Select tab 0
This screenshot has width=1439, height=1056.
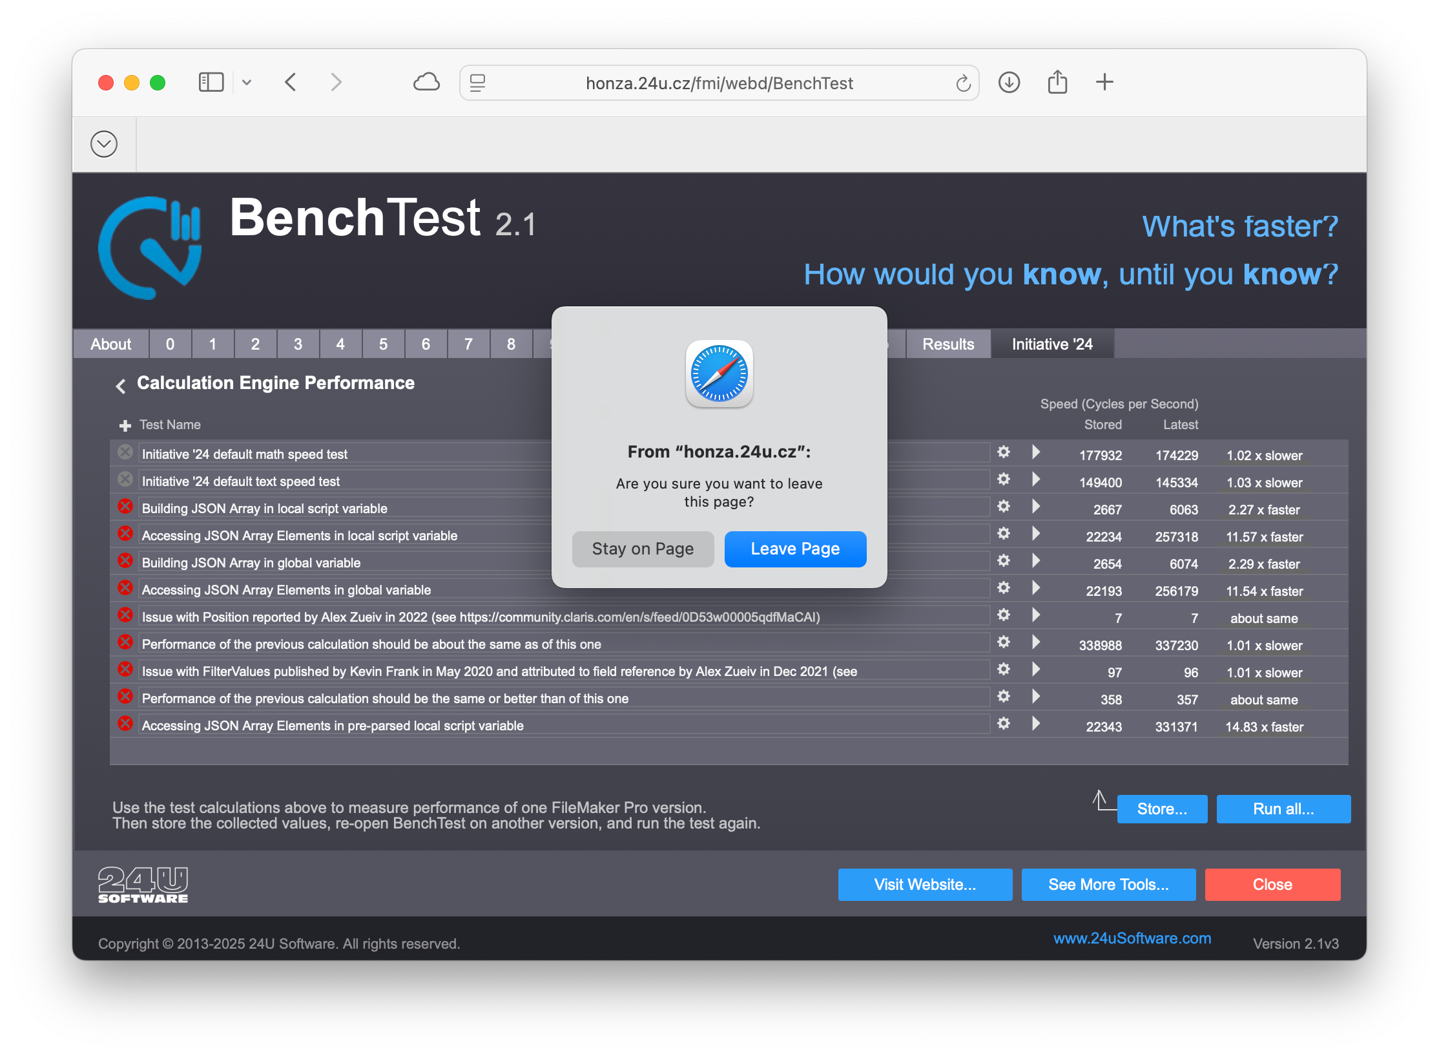pyautogui.click(x=170, y=344)
